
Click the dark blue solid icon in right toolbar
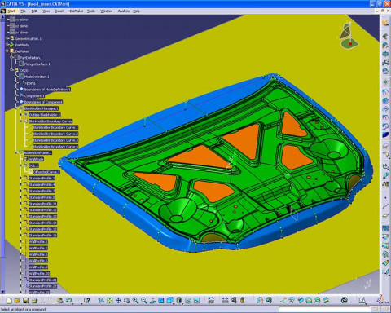coord(385,134)
